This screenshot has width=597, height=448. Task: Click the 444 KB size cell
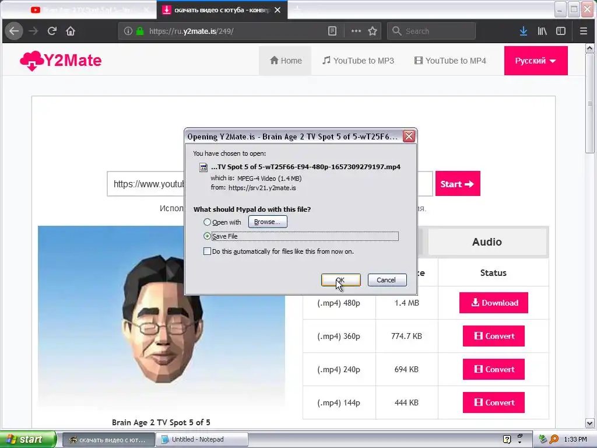click(x=406, y=402)
